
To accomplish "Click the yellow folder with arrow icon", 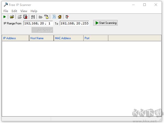I will 46,17.
